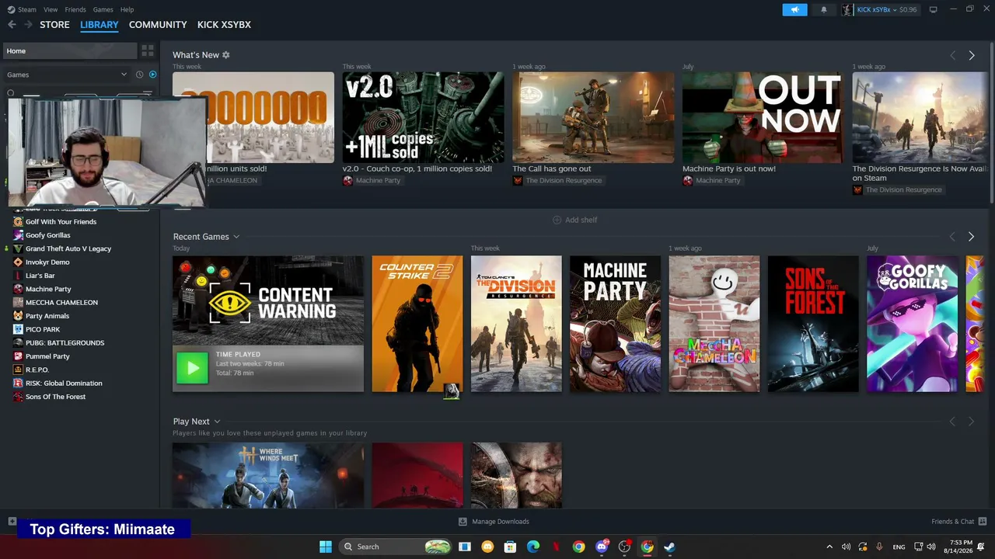Toggle ready-to-play filter icon
The width and height of the screenshot is (995, 559).
(152, 75)
